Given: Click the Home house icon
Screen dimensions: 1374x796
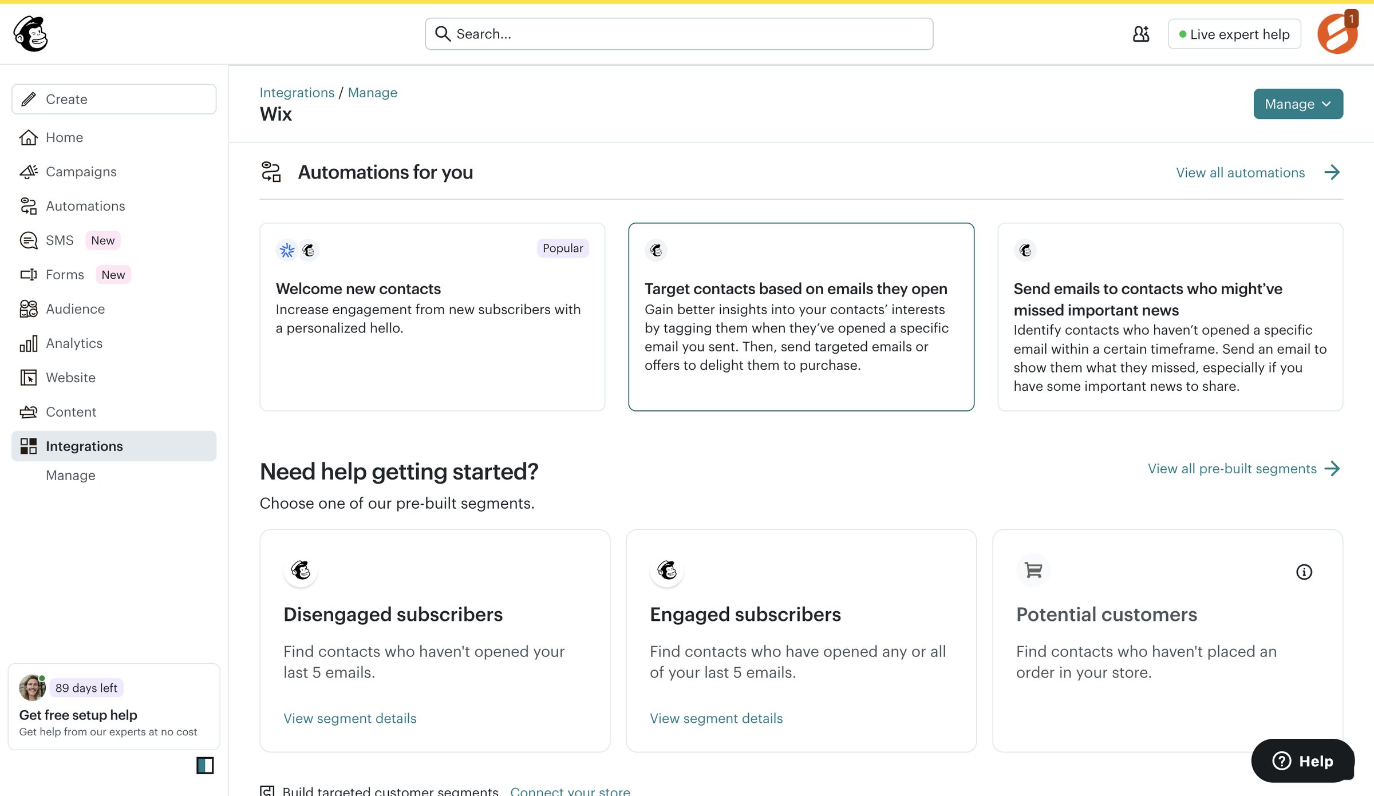Looking at the screenshot, I should tap(28, 137).
